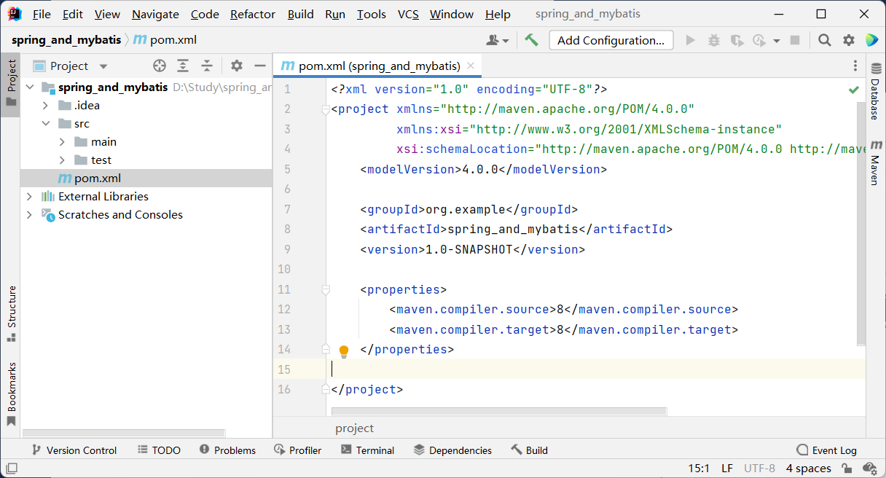Open the Tools menu

[x=372, y=15]
